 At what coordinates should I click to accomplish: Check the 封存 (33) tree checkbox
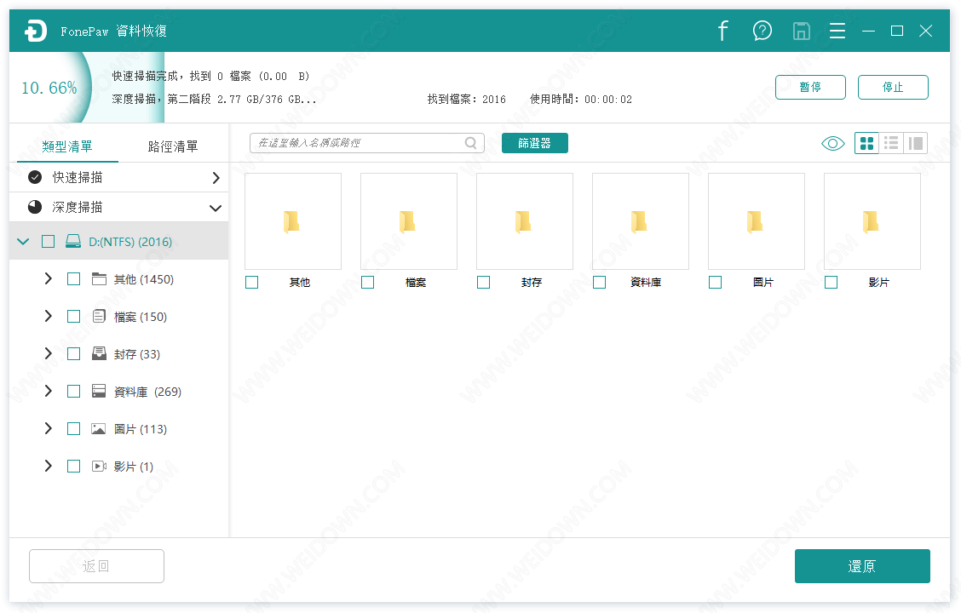click(73, 354)
